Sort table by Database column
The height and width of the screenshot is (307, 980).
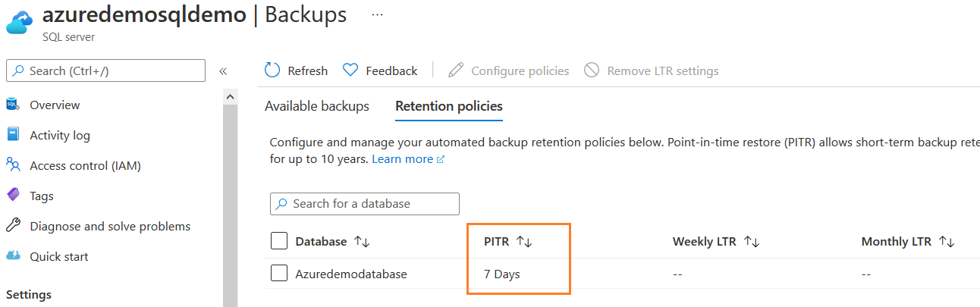coord(362,242)
